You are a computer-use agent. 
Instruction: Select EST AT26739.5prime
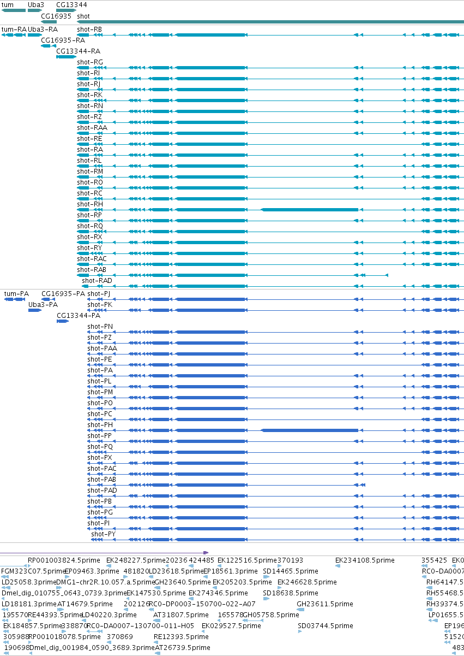182,648
